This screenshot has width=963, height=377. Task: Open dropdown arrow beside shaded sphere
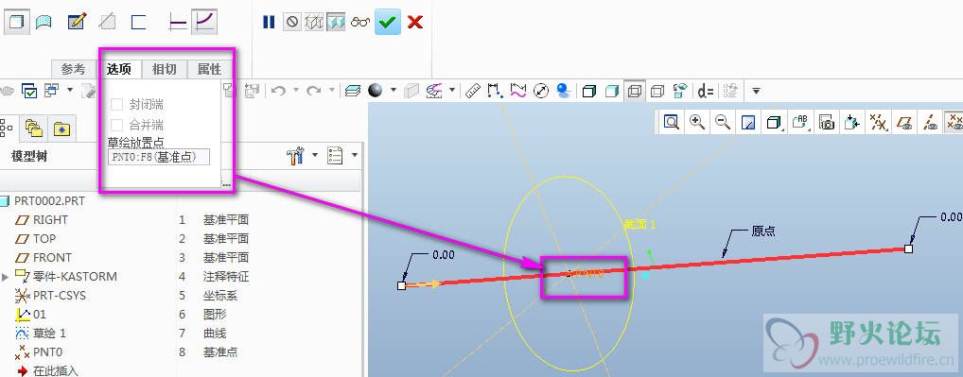click(394, 91)
